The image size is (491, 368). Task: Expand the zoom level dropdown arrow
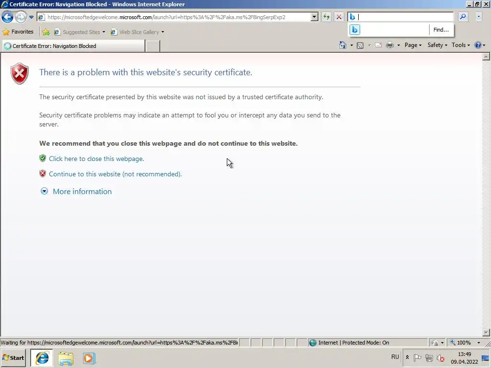[479, 343]
